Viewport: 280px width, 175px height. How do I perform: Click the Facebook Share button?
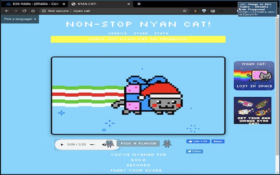click(x=218, y=141)
